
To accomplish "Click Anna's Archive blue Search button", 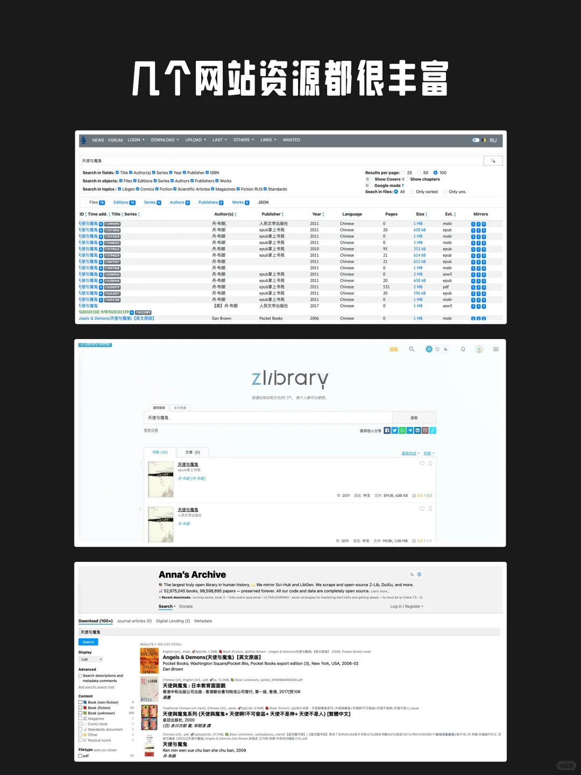I will (88, 642).
